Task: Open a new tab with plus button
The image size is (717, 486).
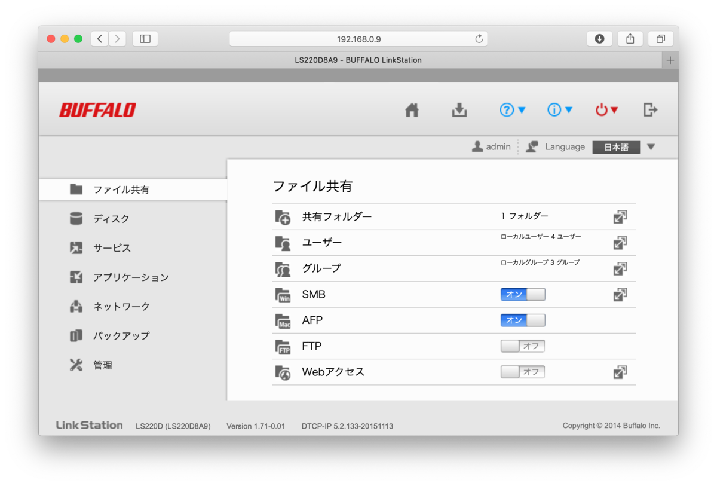Action: (x=670, y=60)
